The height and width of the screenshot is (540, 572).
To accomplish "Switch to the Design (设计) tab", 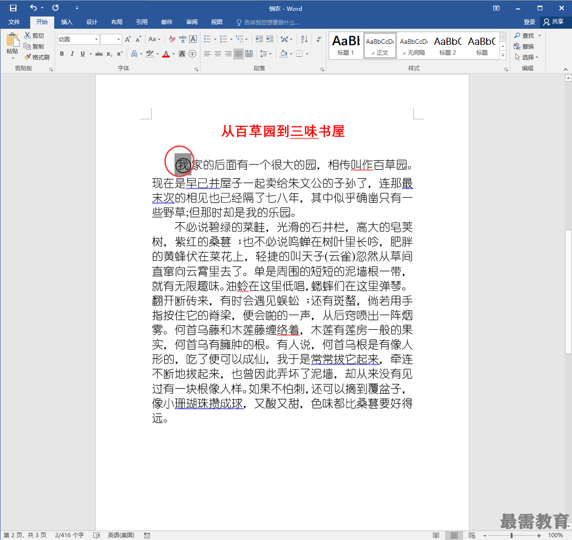I will tap(92, 22).
